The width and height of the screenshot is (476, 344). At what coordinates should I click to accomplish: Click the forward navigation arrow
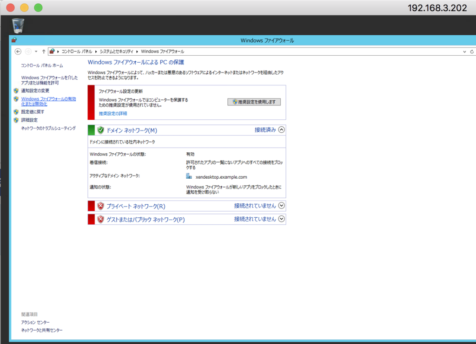coord(28,52)
